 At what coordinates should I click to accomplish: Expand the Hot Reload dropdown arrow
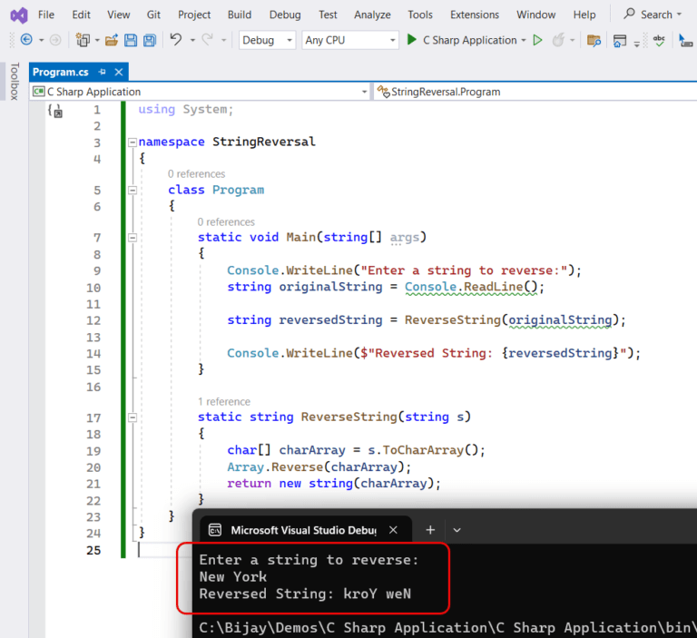click(x=572, y=41)
